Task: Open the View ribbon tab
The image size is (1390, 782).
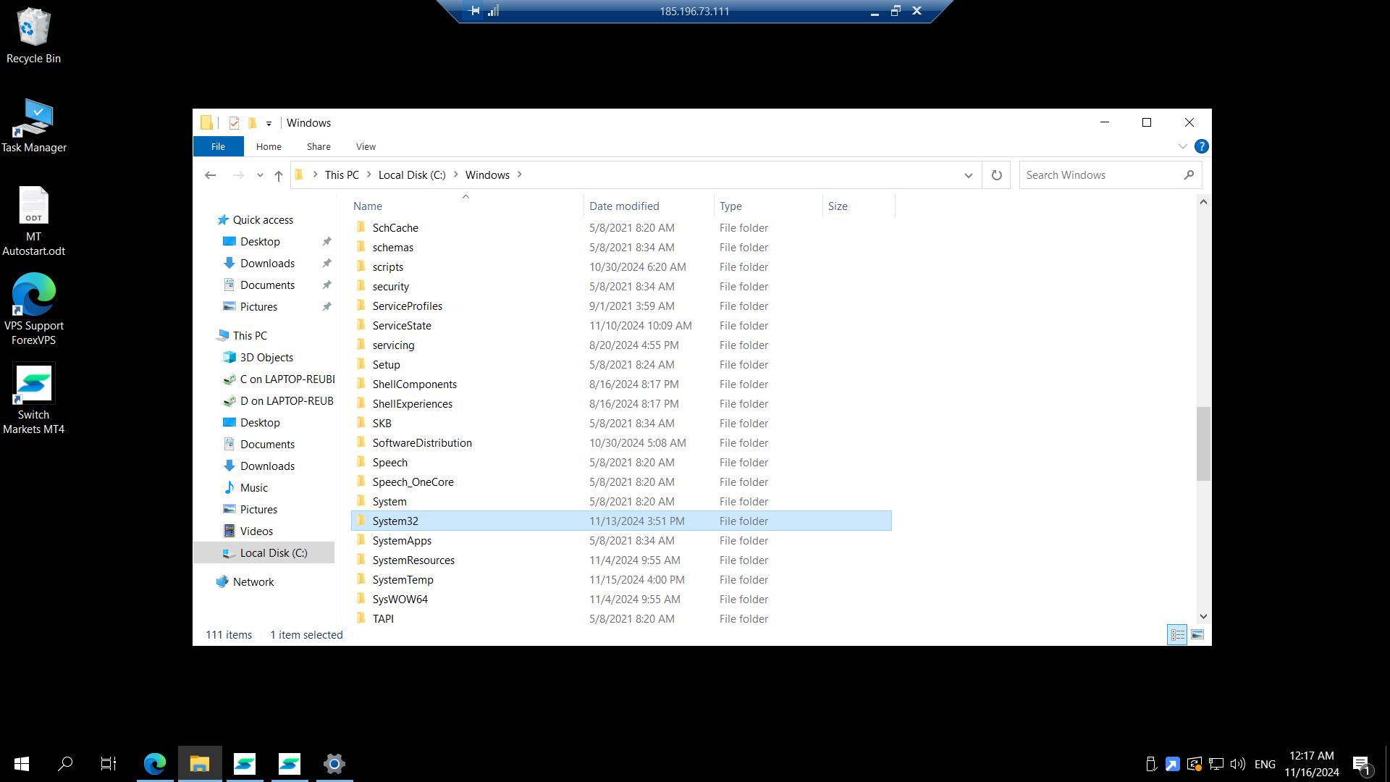Action: (366, 146)
